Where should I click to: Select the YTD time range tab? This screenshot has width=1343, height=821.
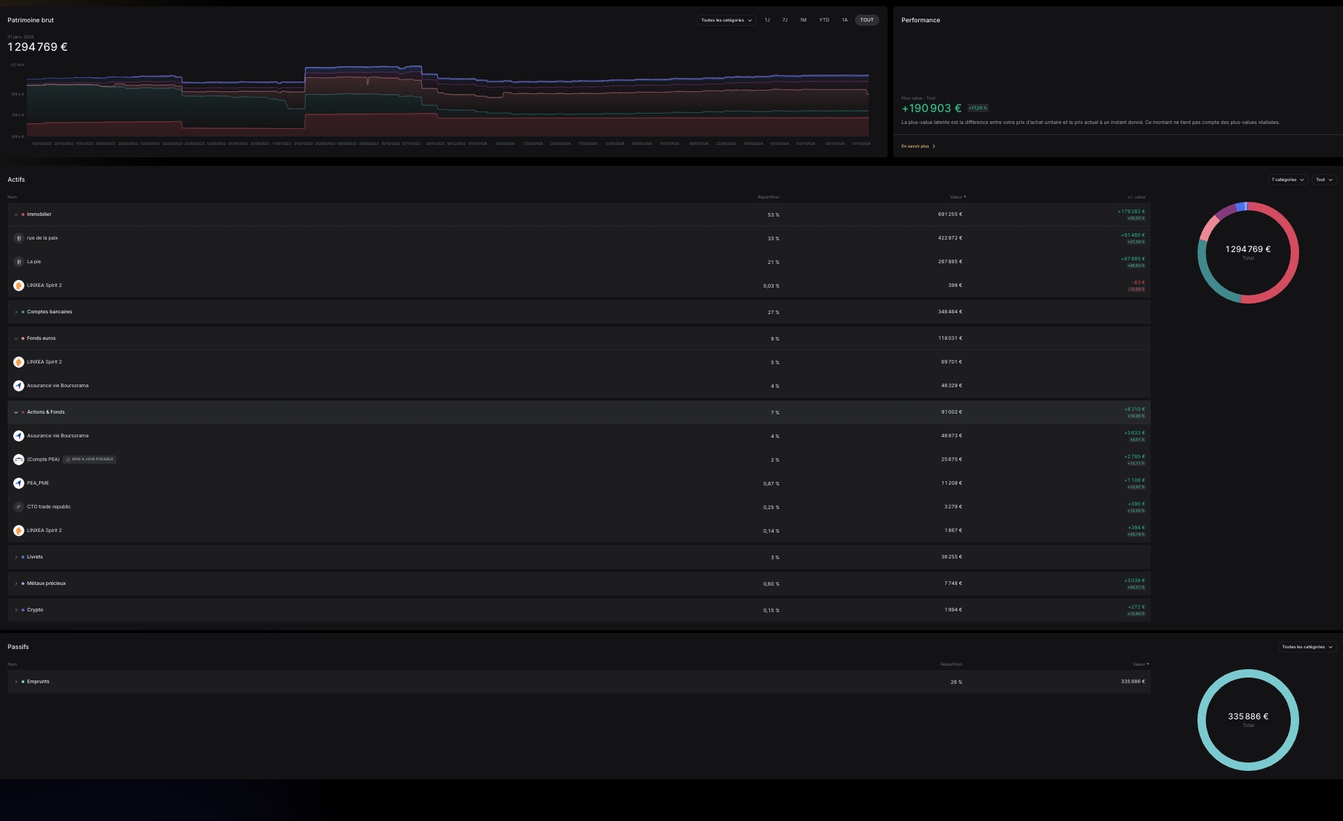pyautogui.click(x=824, y=20)
